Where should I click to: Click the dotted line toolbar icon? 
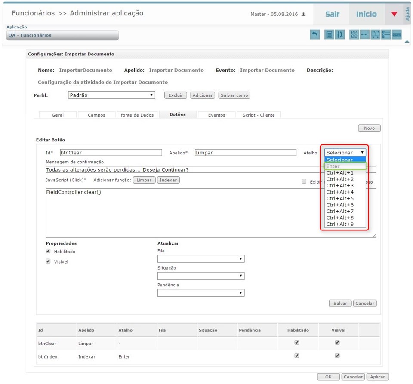364,35
